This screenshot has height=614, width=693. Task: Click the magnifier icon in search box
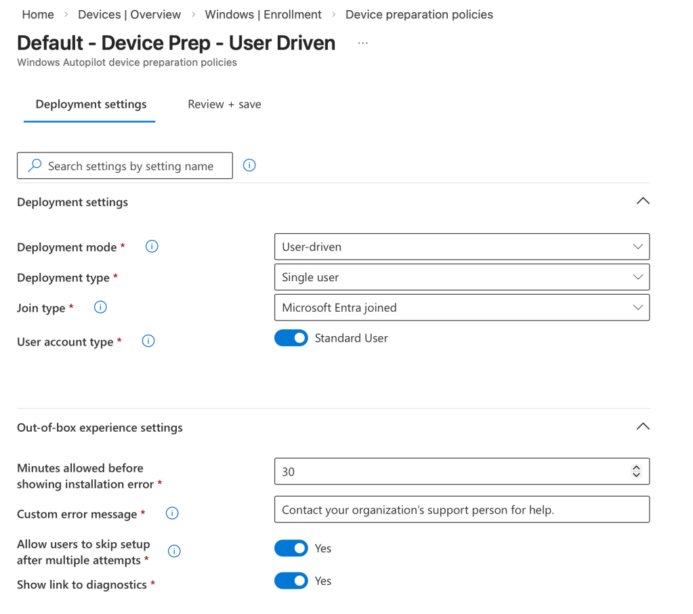coord(35,166)
